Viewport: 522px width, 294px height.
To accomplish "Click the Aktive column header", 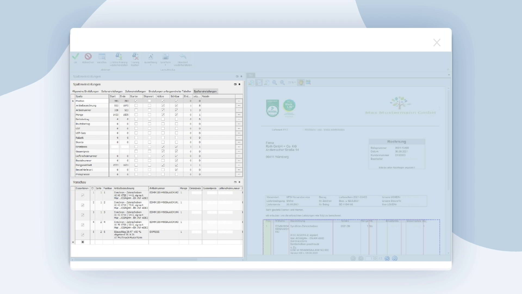I will tap(163, 96).
